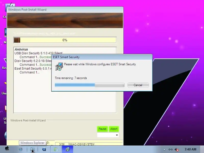Open the browser globe icon in taskbar
Viewport: 204px width, 153px height.
click(x=21, y=149)
